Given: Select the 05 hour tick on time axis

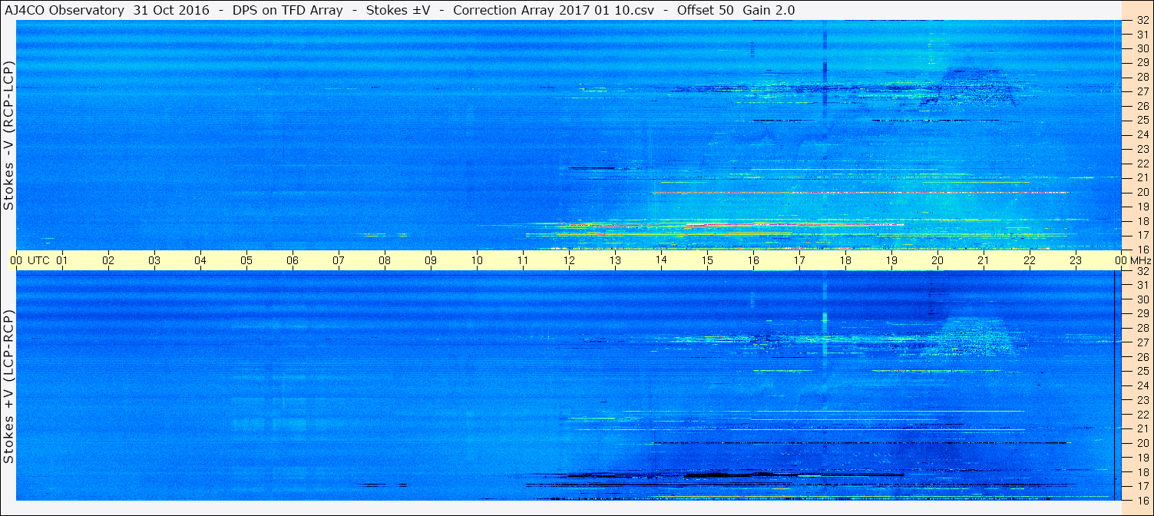Looking at the screenshot, I should (x=246, y=260).
